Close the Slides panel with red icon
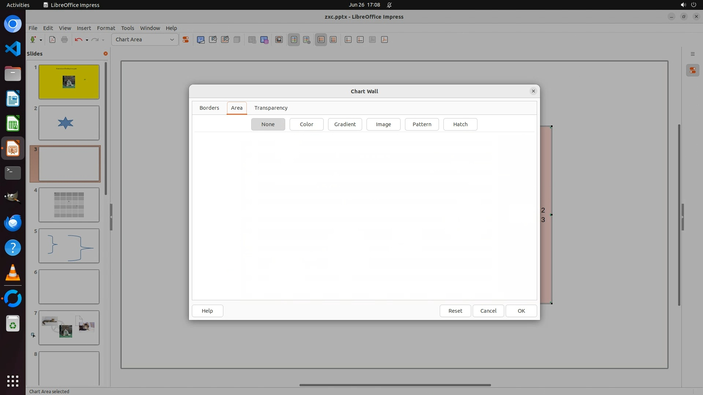Screen dimensions: 703x395 (105, 54)
